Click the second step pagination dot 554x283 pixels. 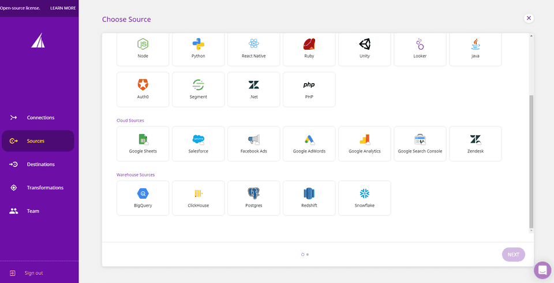[x=308, y=254]
